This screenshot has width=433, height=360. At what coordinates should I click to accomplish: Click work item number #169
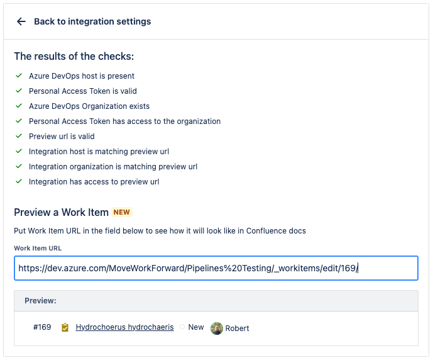(42, 327)
